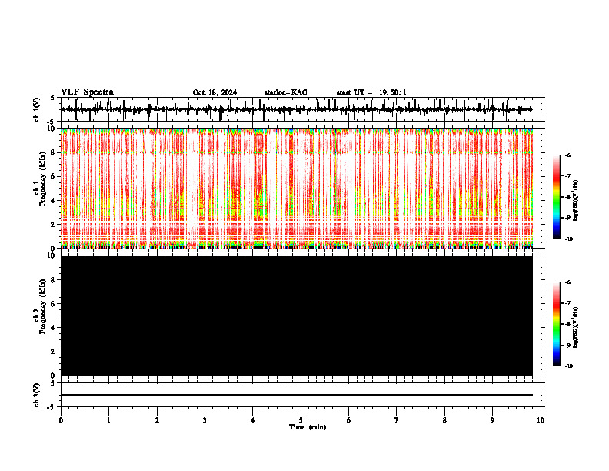The image size is (609, 471).
Task: Click the color bar beside the ch.2 spectrogram
Action: tap(557, 324)
